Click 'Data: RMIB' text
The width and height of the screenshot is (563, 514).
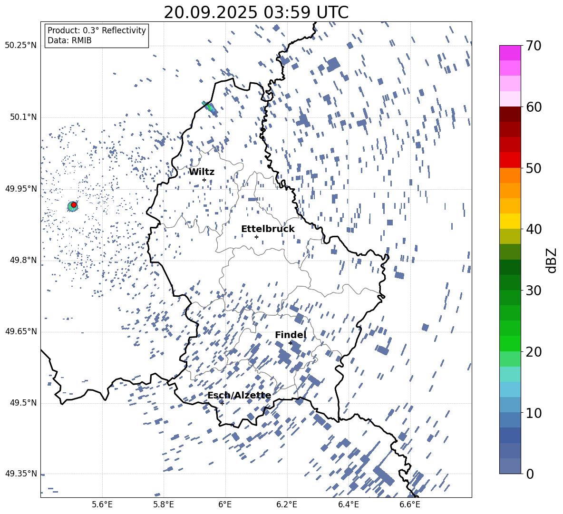pyautogui.click(x=69, y=40)
